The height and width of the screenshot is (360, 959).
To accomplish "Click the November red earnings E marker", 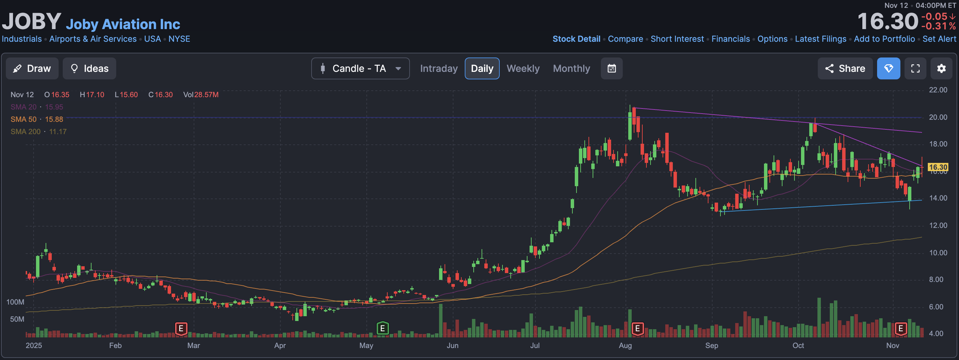I will coord(900,329).
